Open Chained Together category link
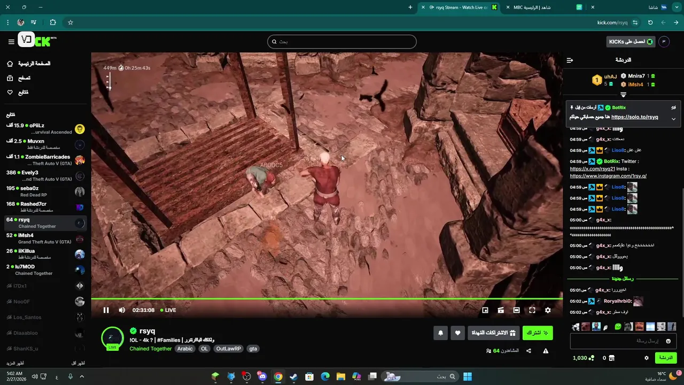 pyautogui.click(x=151, y=349)
